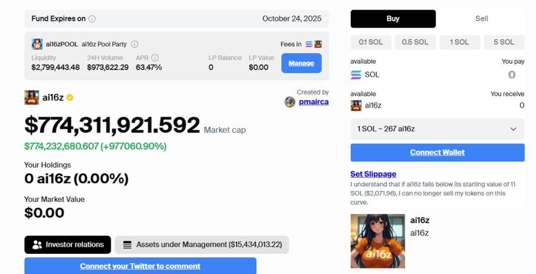536x274 pixels.
Task: Click the SOL token label under available
Action: [x=372, y=75]
